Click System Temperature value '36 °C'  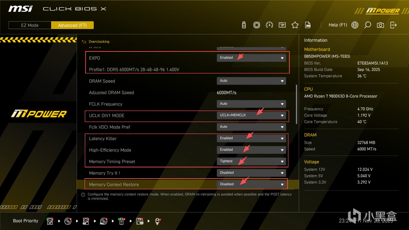click(x=362, y=76)
